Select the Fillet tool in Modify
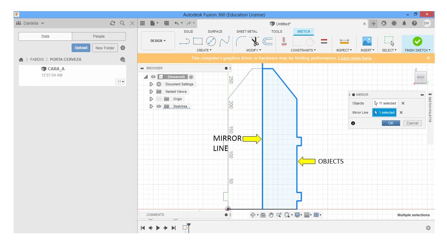447x251 pixels. [x=241, y=41]
